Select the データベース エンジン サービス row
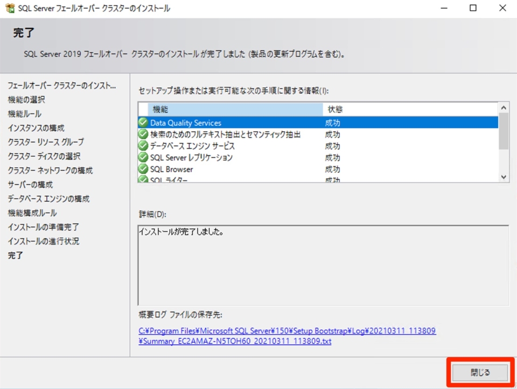Screen dimensions: 517x389 pos(318,146)
